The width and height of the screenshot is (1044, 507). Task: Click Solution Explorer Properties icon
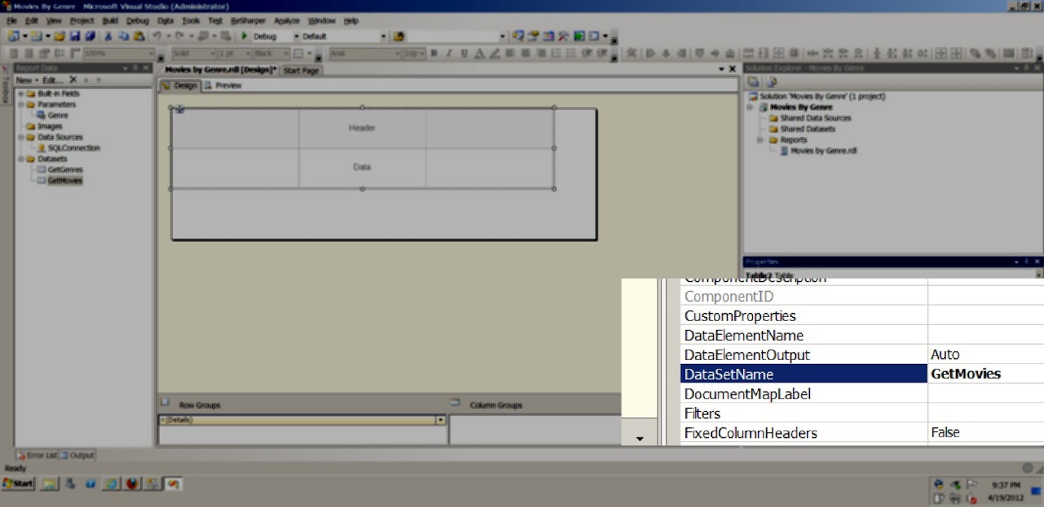[x=753, y=82]
